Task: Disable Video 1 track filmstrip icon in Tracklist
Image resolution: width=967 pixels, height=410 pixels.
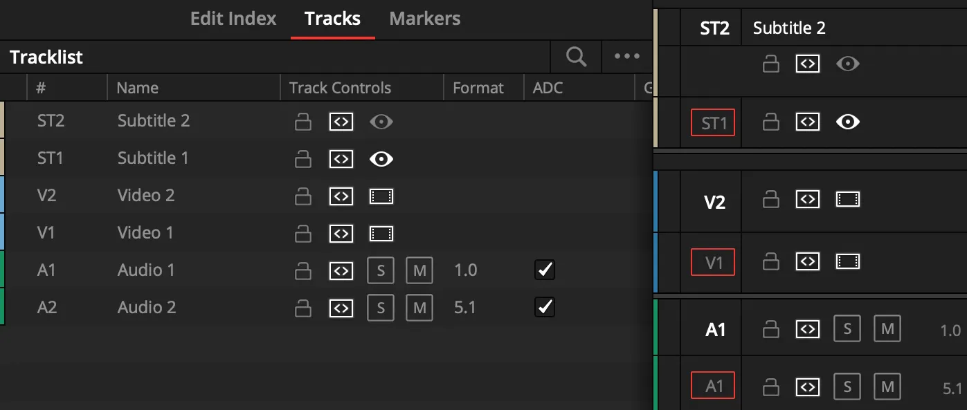Action: point(381,234)
